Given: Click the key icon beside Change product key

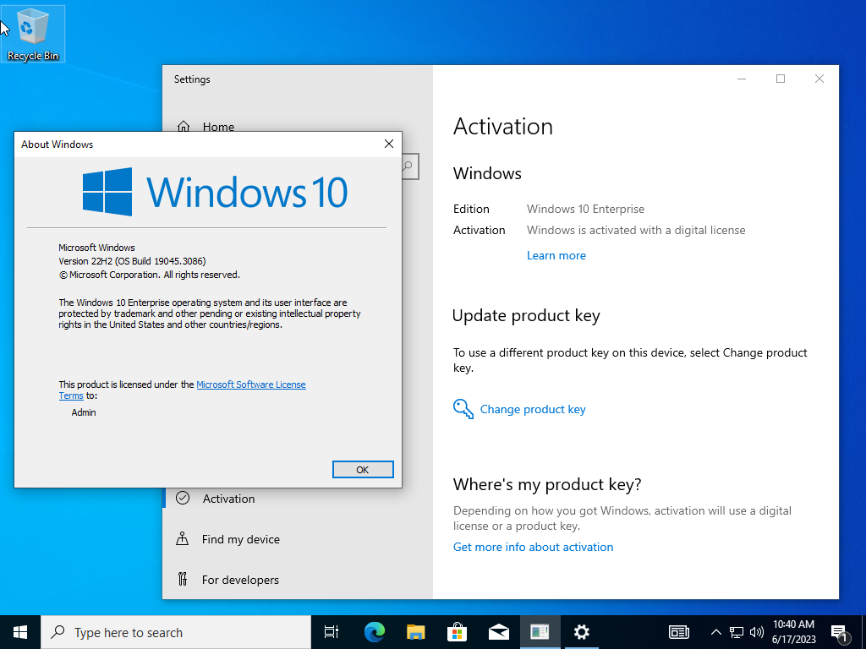Looking at the screenshot, I should tap(463, 409).
